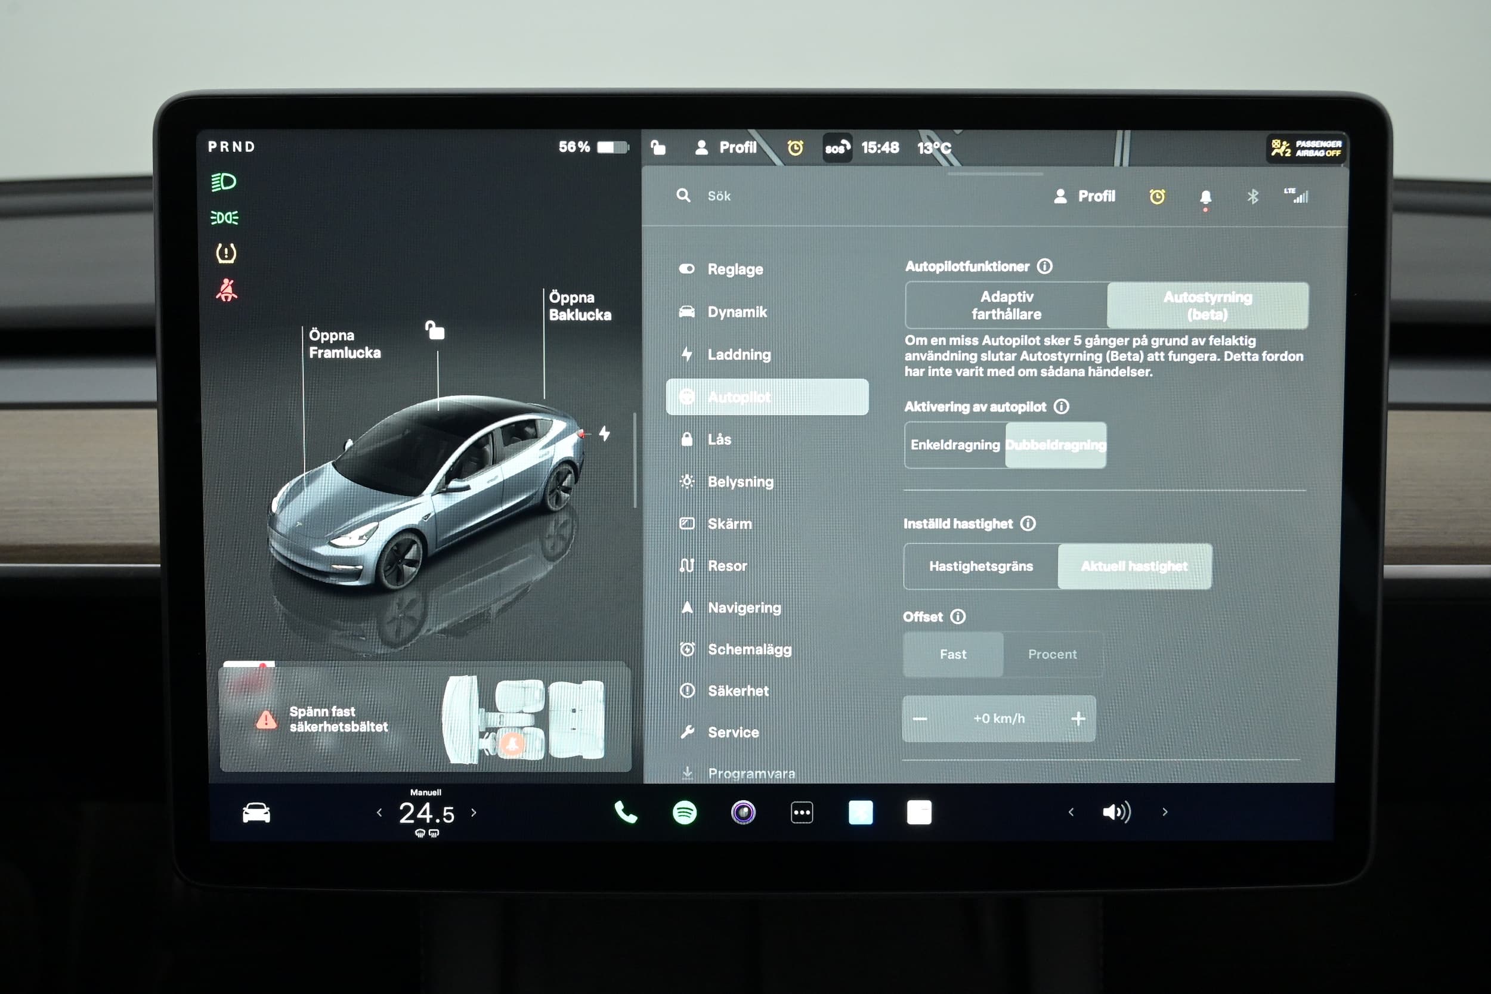Open Laddning settings menu
The image size is (1491, 994).
[x=767, y=354]
